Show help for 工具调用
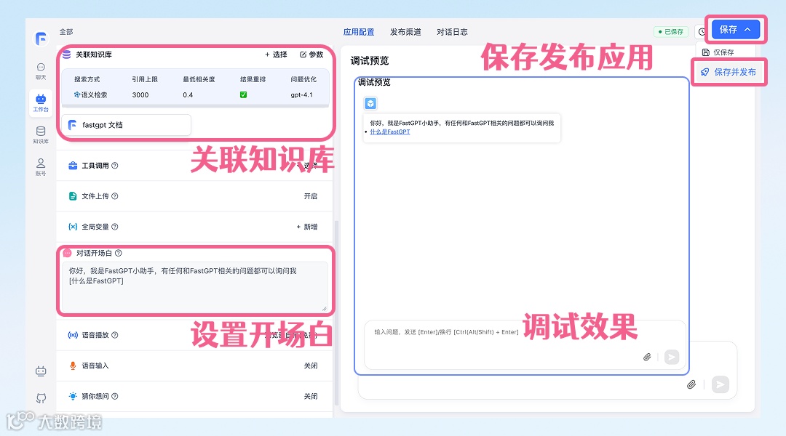This screenshot has width=786, height=436. [x=115, y=166]
